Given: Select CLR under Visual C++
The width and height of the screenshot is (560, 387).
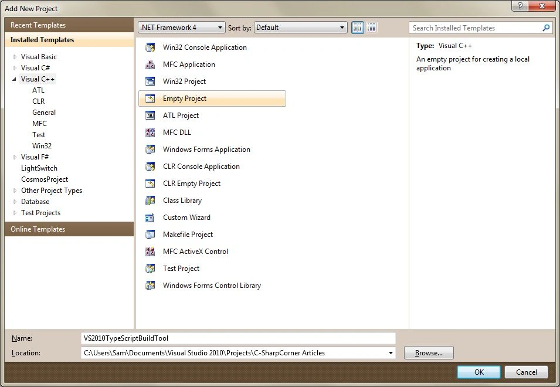Looking at the screenshot, I should [x=38, y=101].
